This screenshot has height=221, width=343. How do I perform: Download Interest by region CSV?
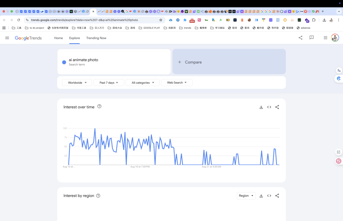pos(261,196)
